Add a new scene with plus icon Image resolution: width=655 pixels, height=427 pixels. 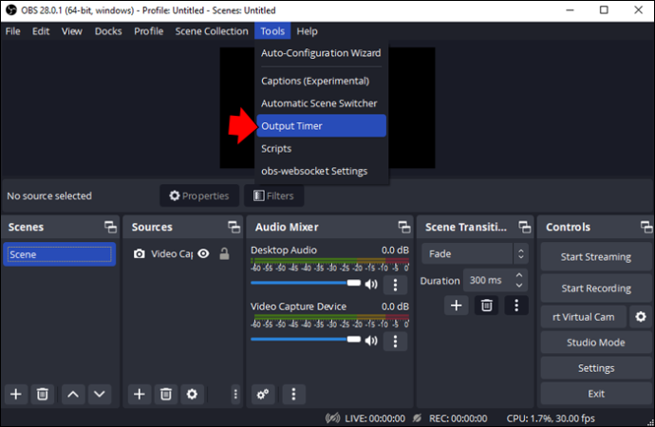[16, 394]
